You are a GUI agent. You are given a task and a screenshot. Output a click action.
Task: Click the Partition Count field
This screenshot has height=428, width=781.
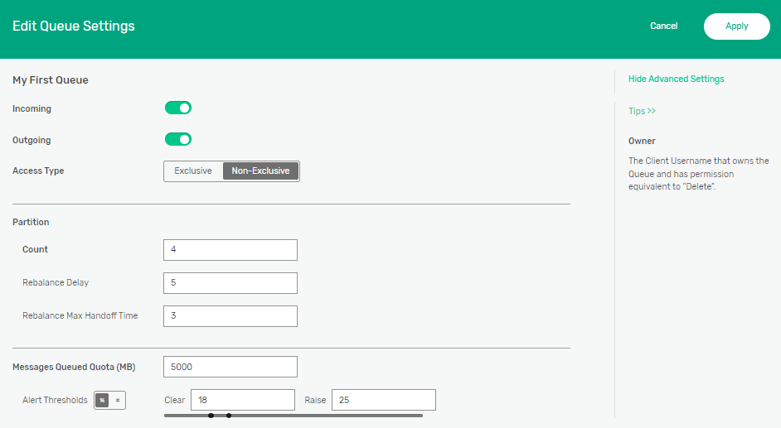click(230, 250)
